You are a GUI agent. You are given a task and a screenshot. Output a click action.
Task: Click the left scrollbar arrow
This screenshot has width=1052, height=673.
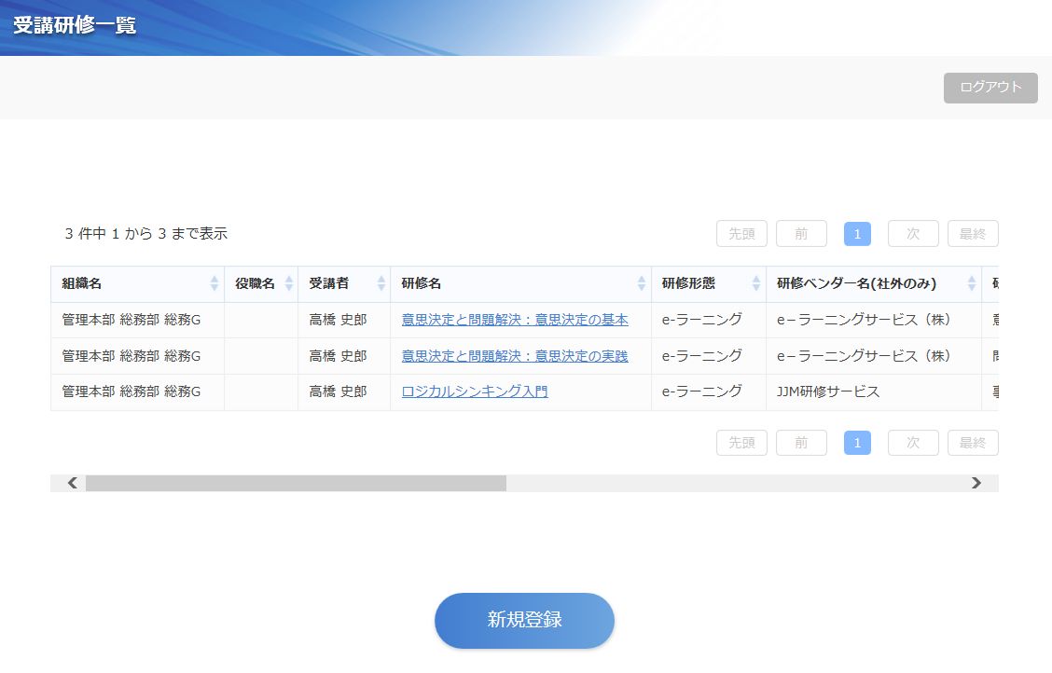[72, 483]
